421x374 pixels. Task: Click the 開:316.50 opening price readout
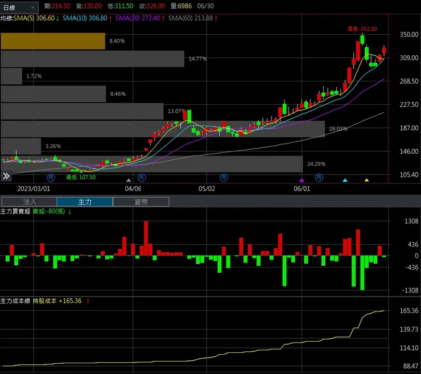[x=57, y=6]
